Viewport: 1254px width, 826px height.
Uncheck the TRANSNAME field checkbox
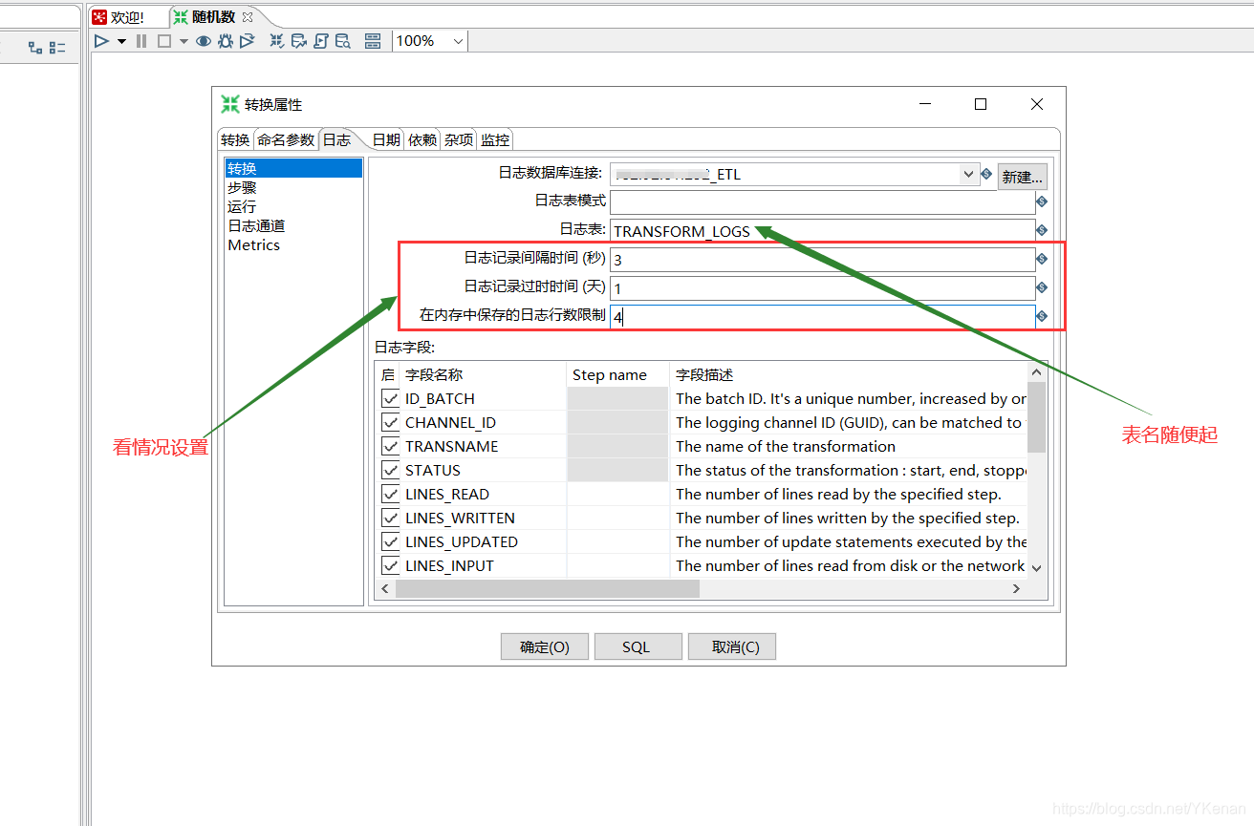coord(390,446)
